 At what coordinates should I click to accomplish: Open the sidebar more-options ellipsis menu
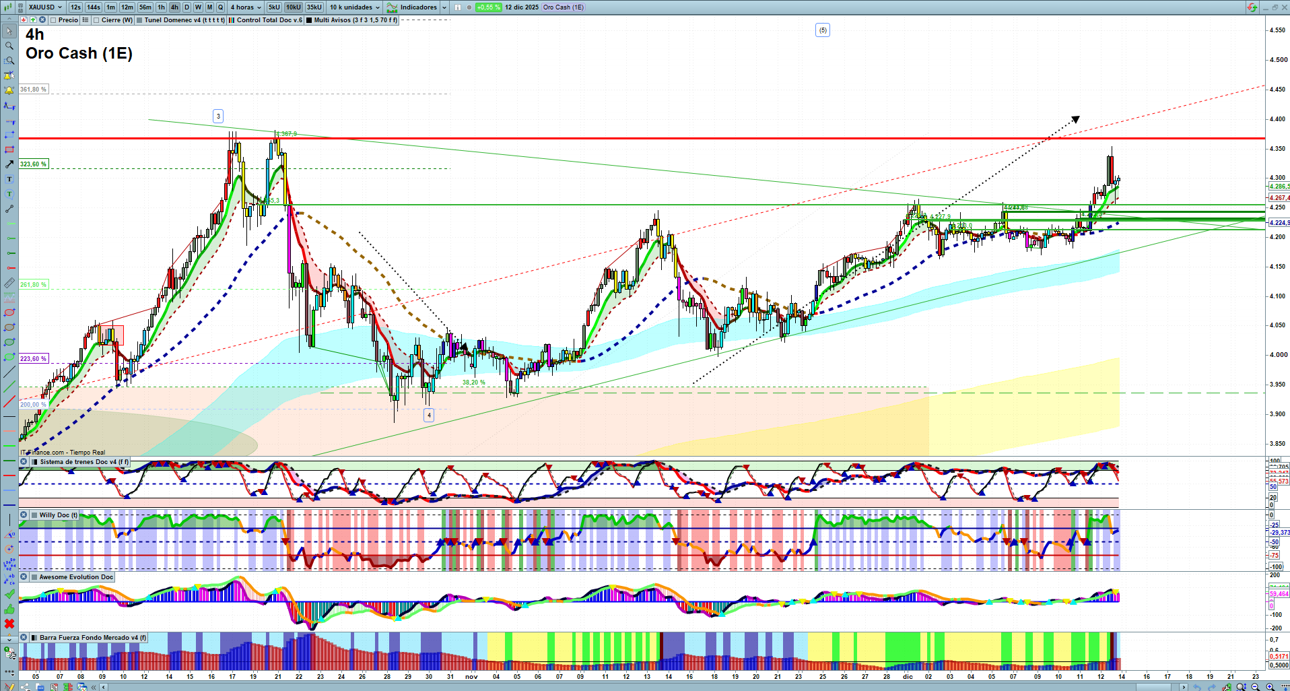pyautogui.click(x=9, y=673)
